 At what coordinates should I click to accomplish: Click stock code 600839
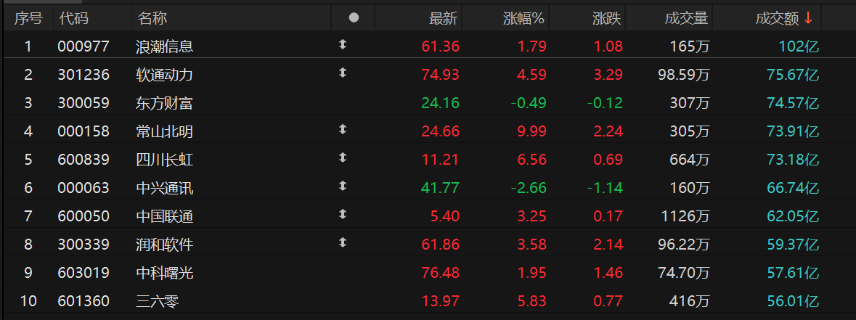pos(83,160)
